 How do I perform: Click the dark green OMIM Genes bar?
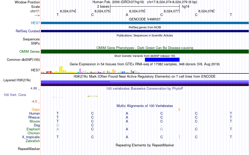pos(145,51)
